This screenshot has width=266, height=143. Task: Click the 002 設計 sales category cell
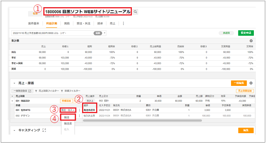(104, 101)
